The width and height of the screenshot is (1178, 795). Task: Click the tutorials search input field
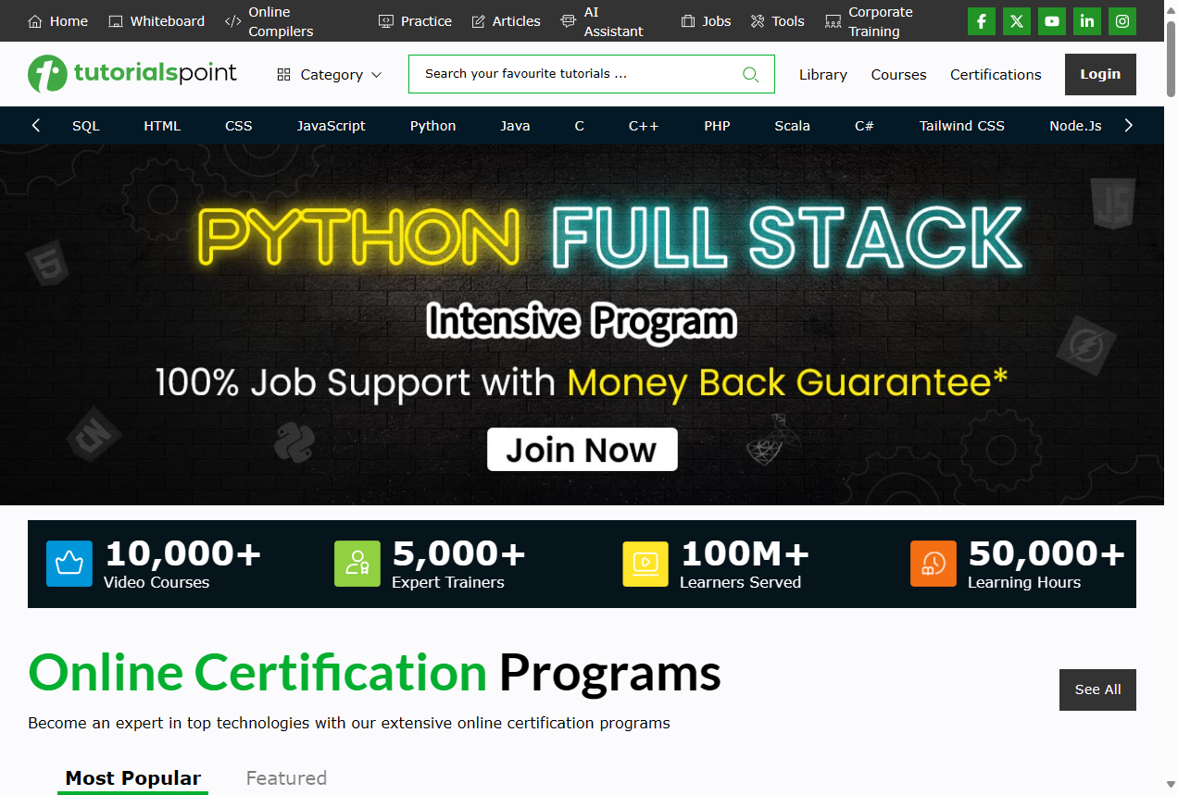tap(574, 74)
